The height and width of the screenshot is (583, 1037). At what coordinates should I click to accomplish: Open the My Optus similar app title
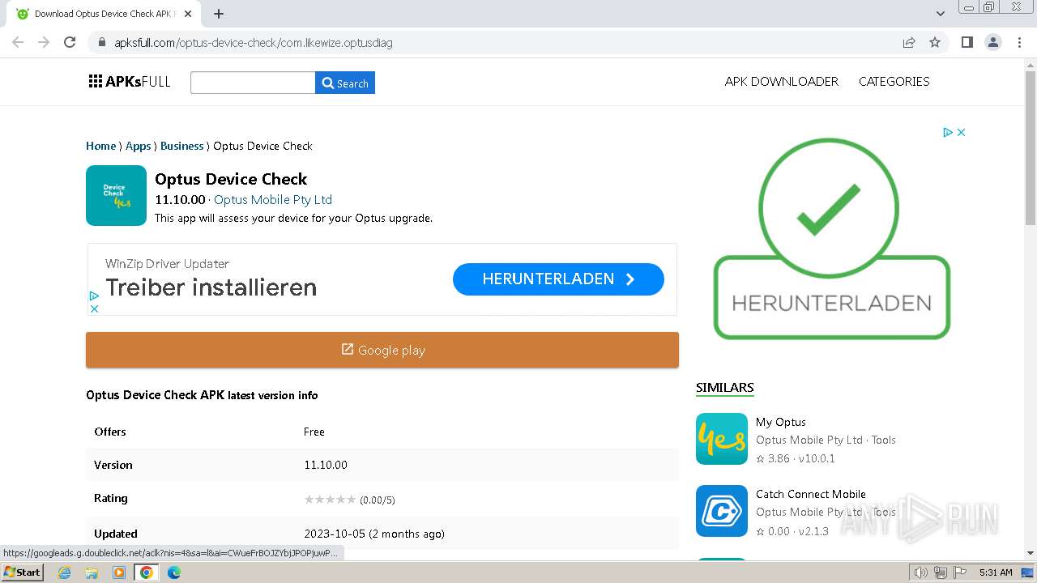781,422
